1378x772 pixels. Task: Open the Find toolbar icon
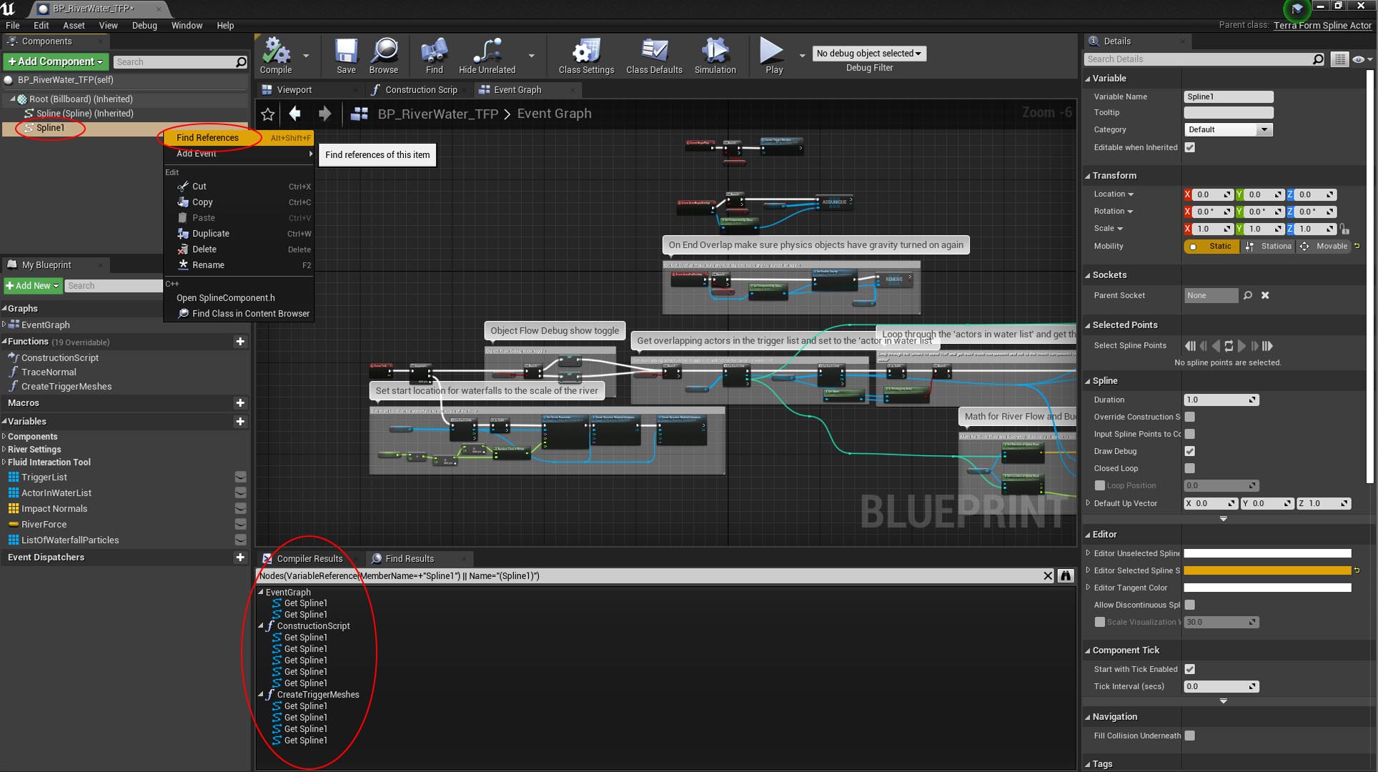(434, 56)
